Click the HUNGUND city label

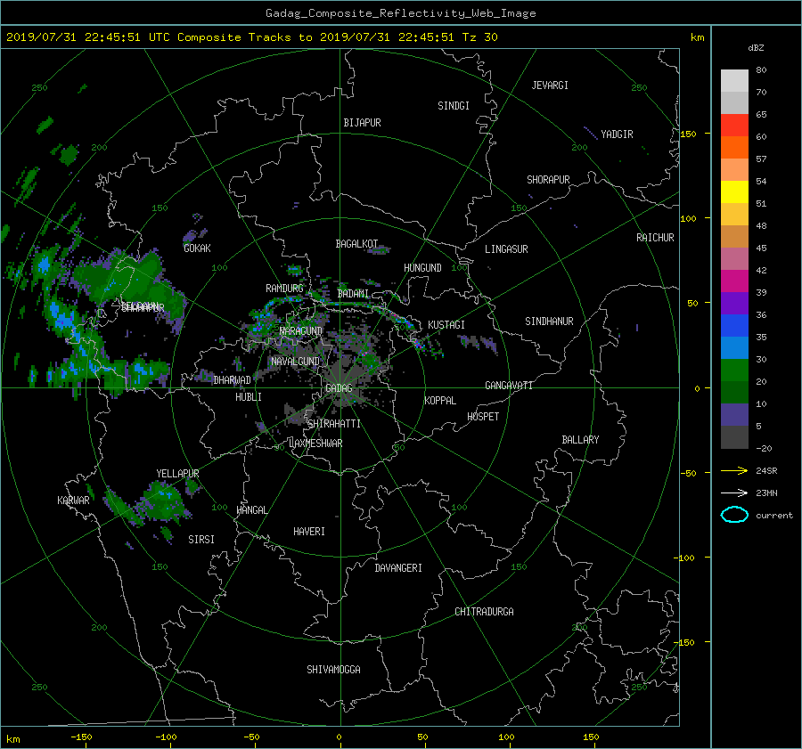[422, 268]
